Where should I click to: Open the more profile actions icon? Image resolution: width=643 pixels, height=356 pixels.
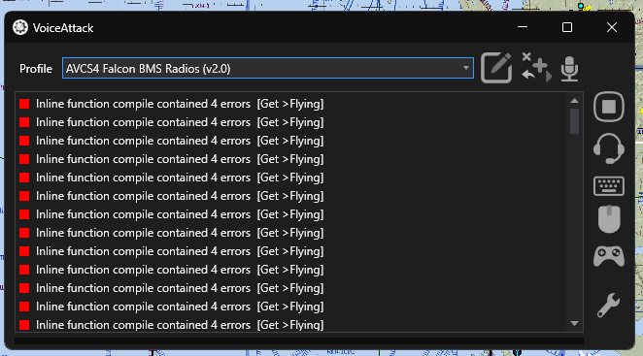pos(536,68)
